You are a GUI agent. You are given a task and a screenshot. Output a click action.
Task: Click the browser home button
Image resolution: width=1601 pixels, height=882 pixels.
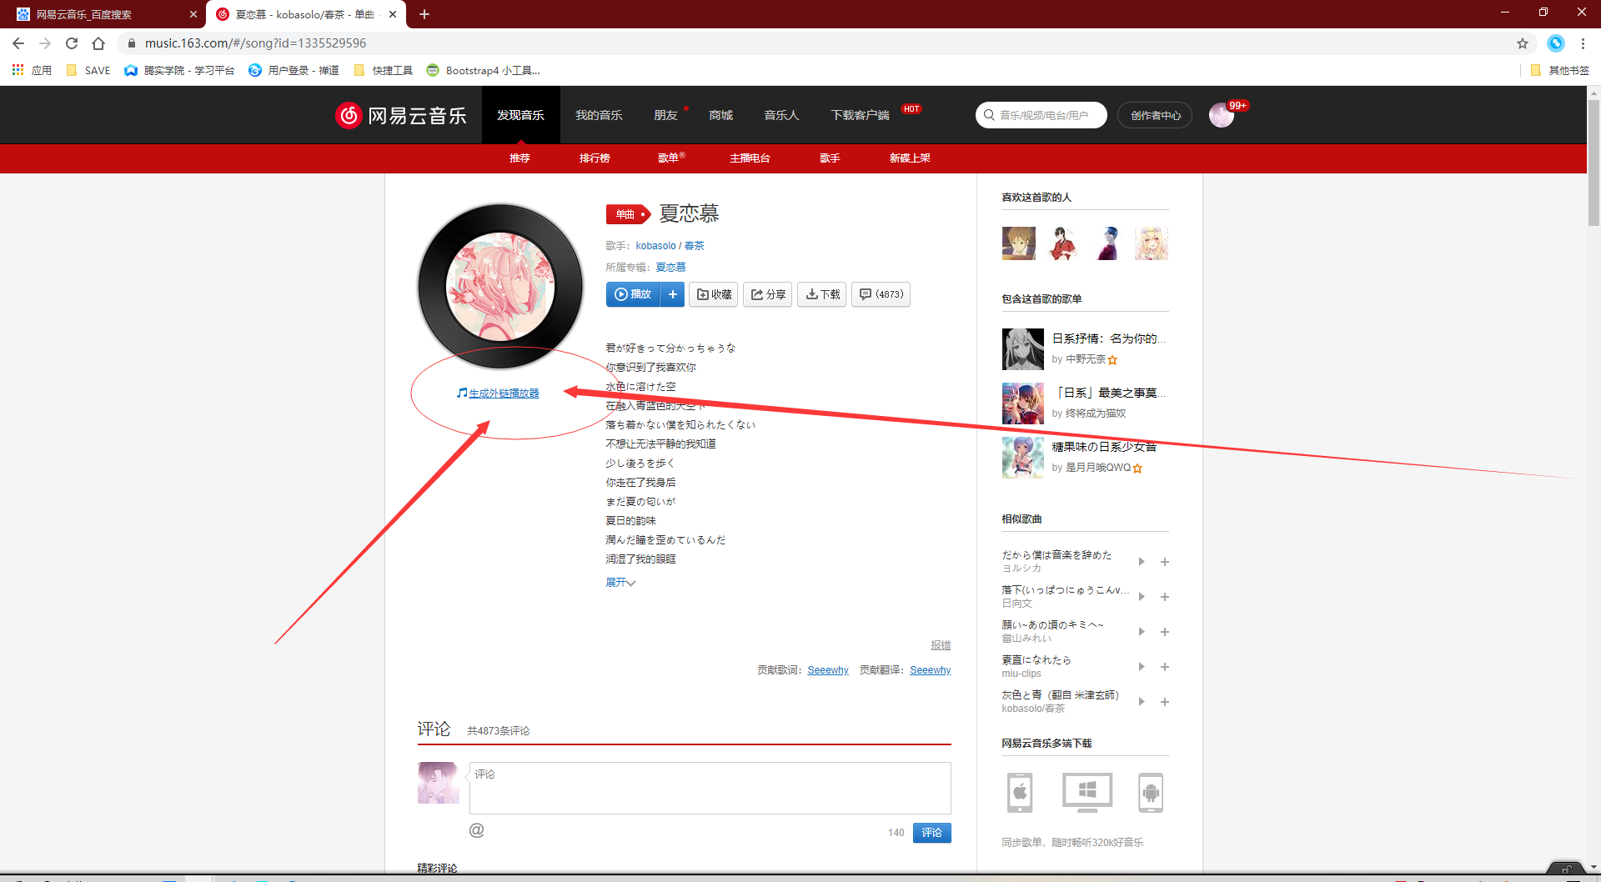(x=98, y=43)
